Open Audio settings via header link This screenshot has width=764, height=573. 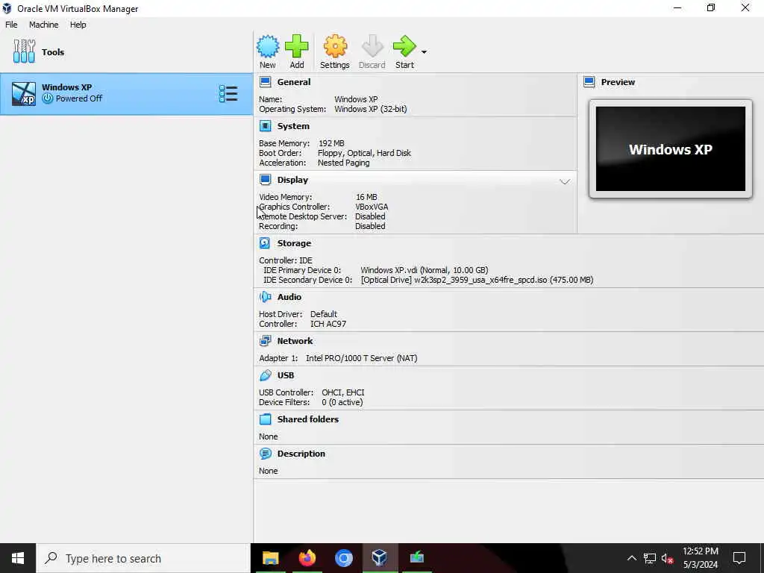tap(289, 297)
